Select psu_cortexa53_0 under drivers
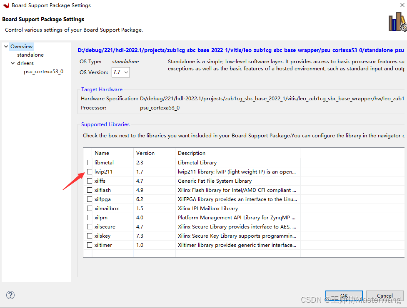 [x=44, y=71]
